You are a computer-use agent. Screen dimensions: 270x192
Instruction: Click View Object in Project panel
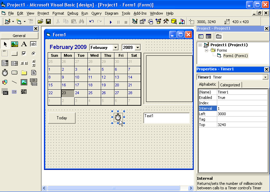click(208, 36)
